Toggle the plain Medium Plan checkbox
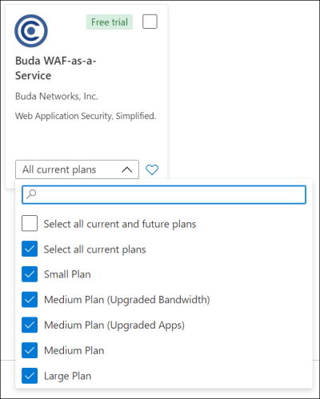This screenshot has width=320, height=399. click(30, 350)
